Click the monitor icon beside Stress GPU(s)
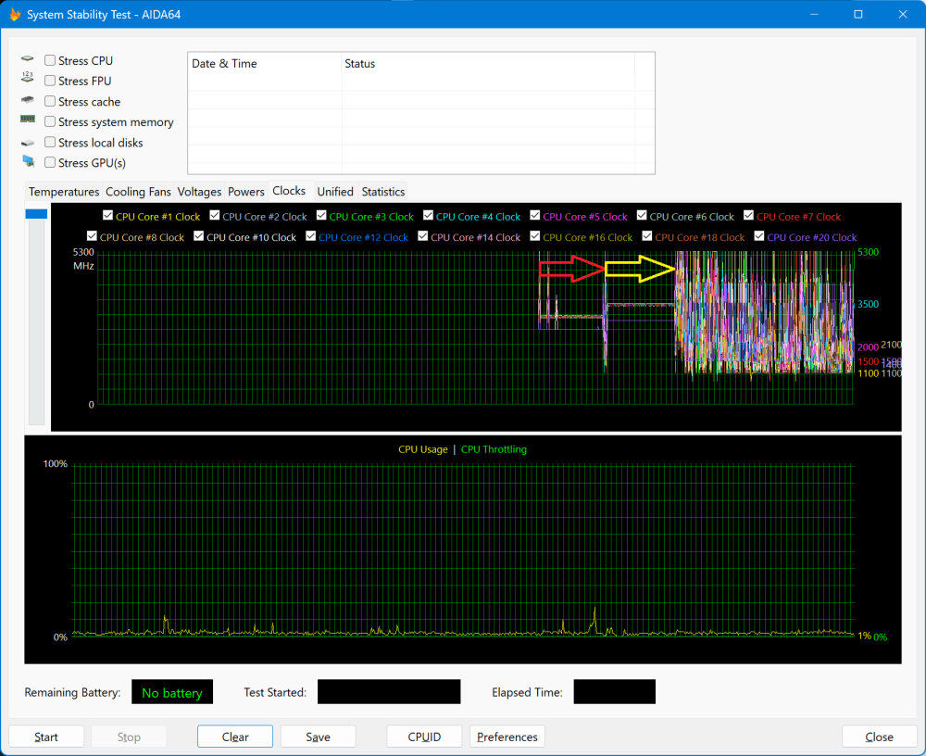This screenshot has width=926, height=756. tap(29, 161)
